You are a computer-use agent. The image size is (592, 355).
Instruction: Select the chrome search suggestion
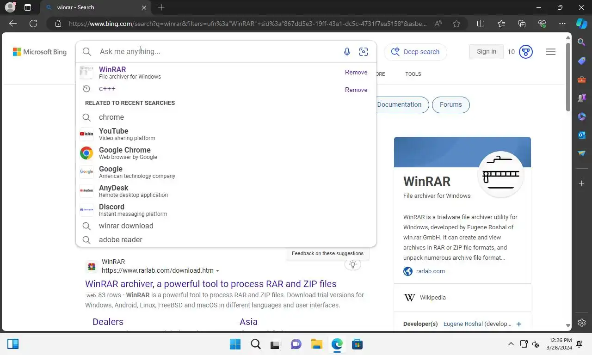click(226, 117)
